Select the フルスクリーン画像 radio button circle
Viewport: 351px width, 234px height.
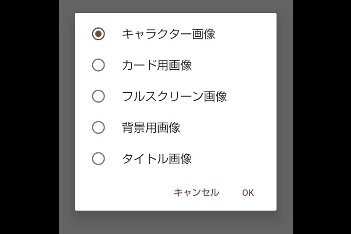pyautogui.click(x=98, y=96)
